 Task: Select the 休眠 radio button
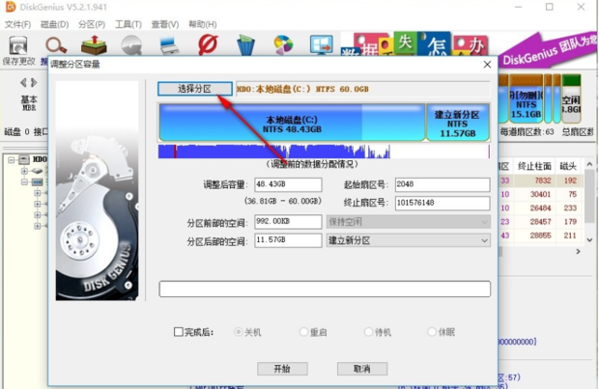(x=432, y=332)
